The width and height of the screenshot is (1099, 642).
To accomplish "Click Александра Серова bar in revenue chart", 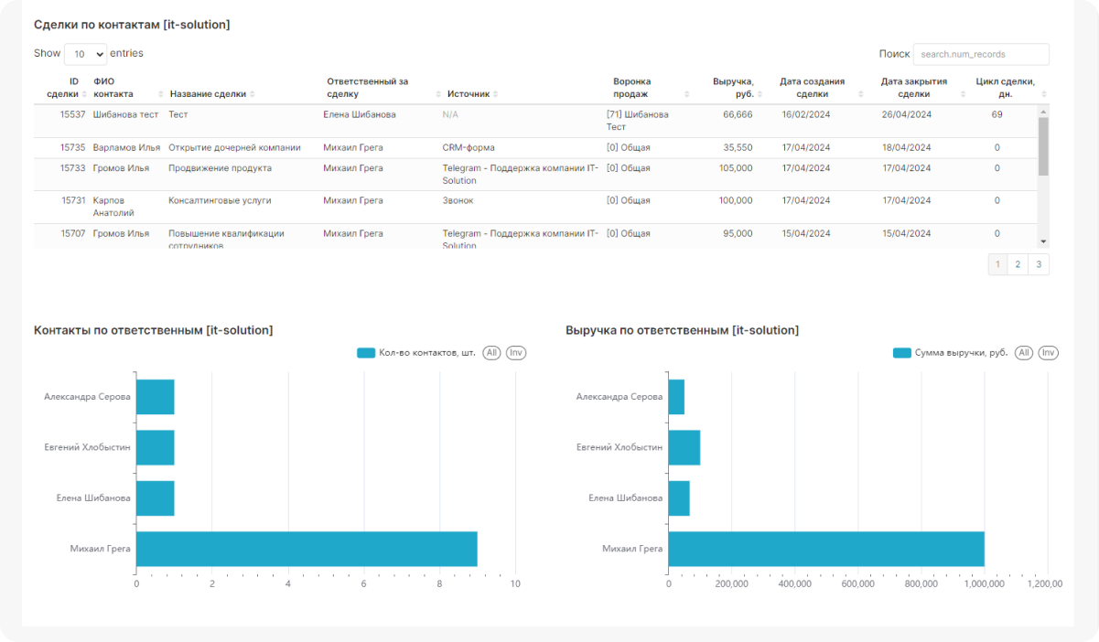I will 677,397.
